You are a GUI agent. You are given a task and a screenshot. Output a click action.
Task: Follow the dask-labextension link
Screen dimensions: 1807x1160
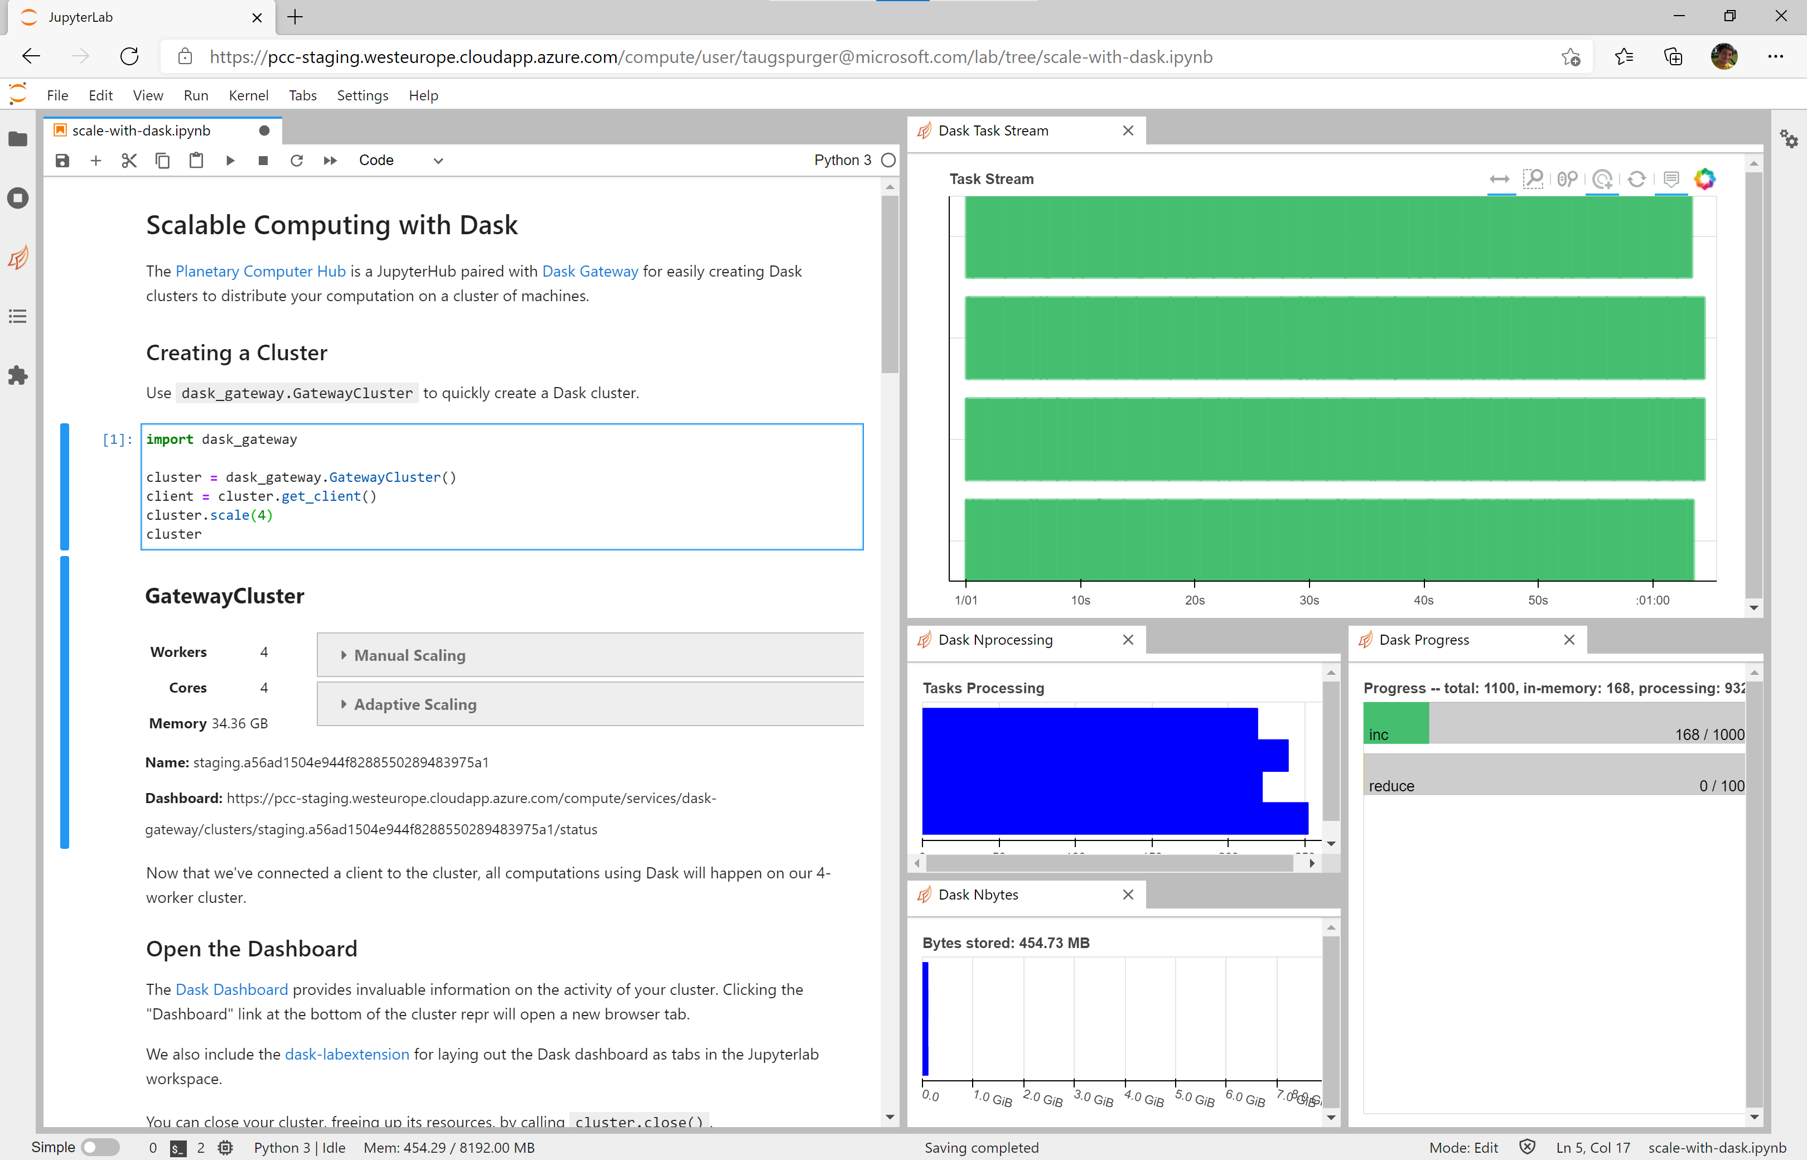[347, 1055]
